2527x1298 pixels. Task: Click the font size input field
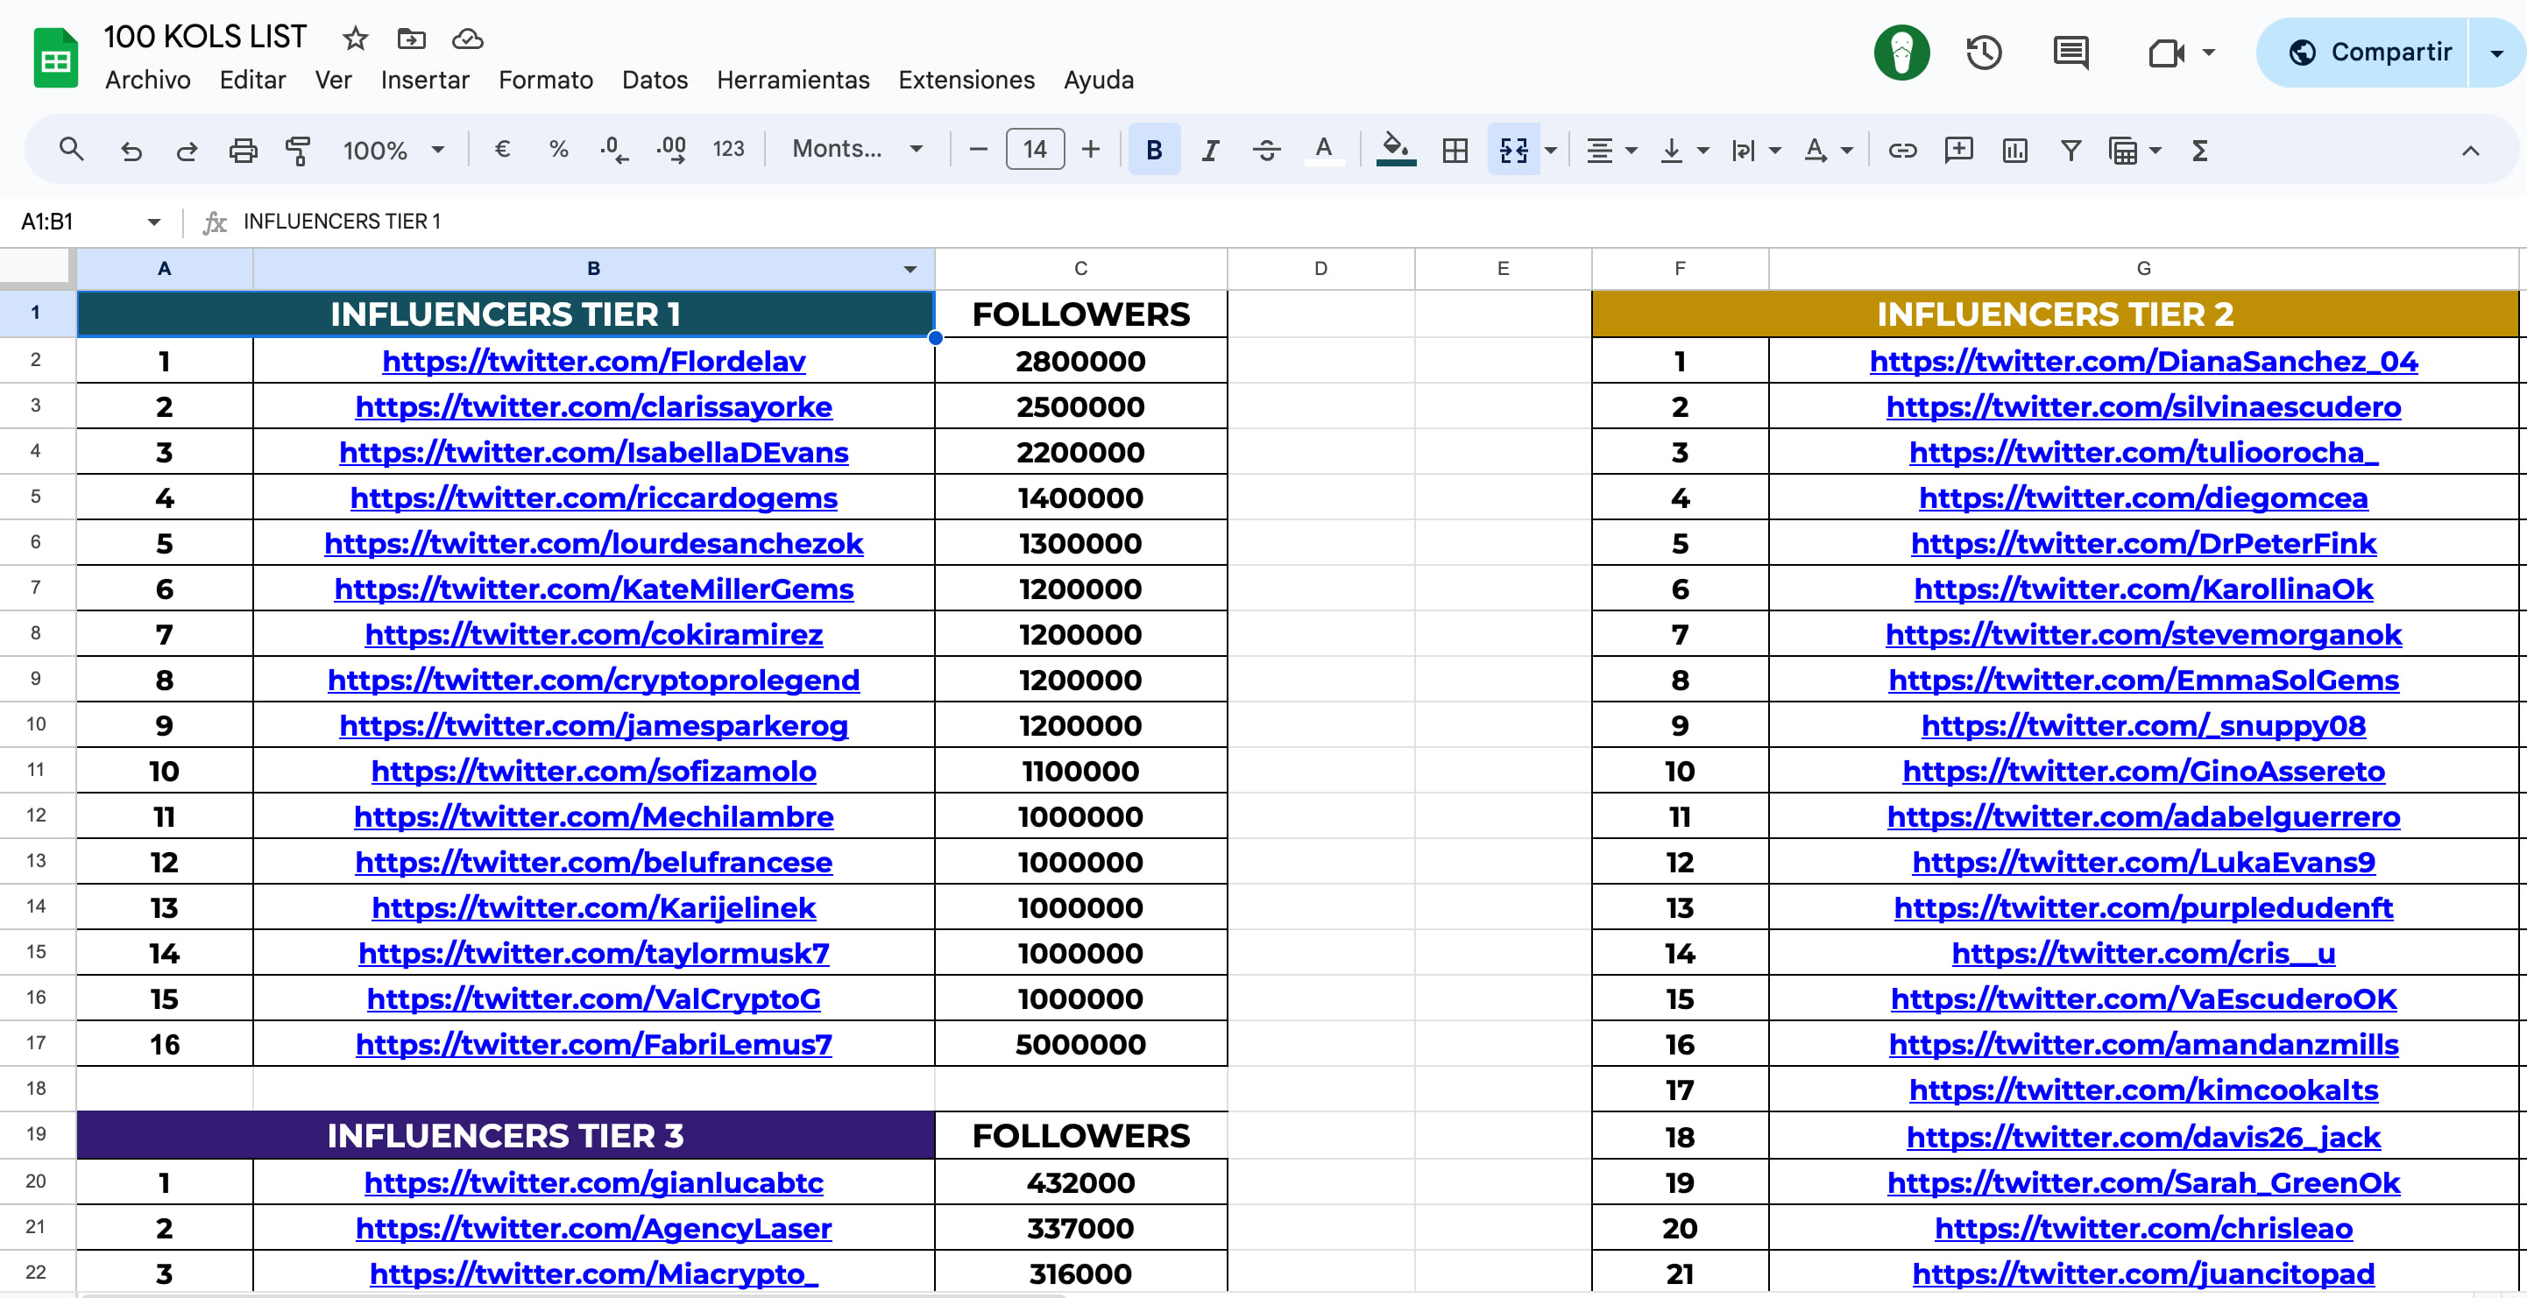[x=1034, y=149]
